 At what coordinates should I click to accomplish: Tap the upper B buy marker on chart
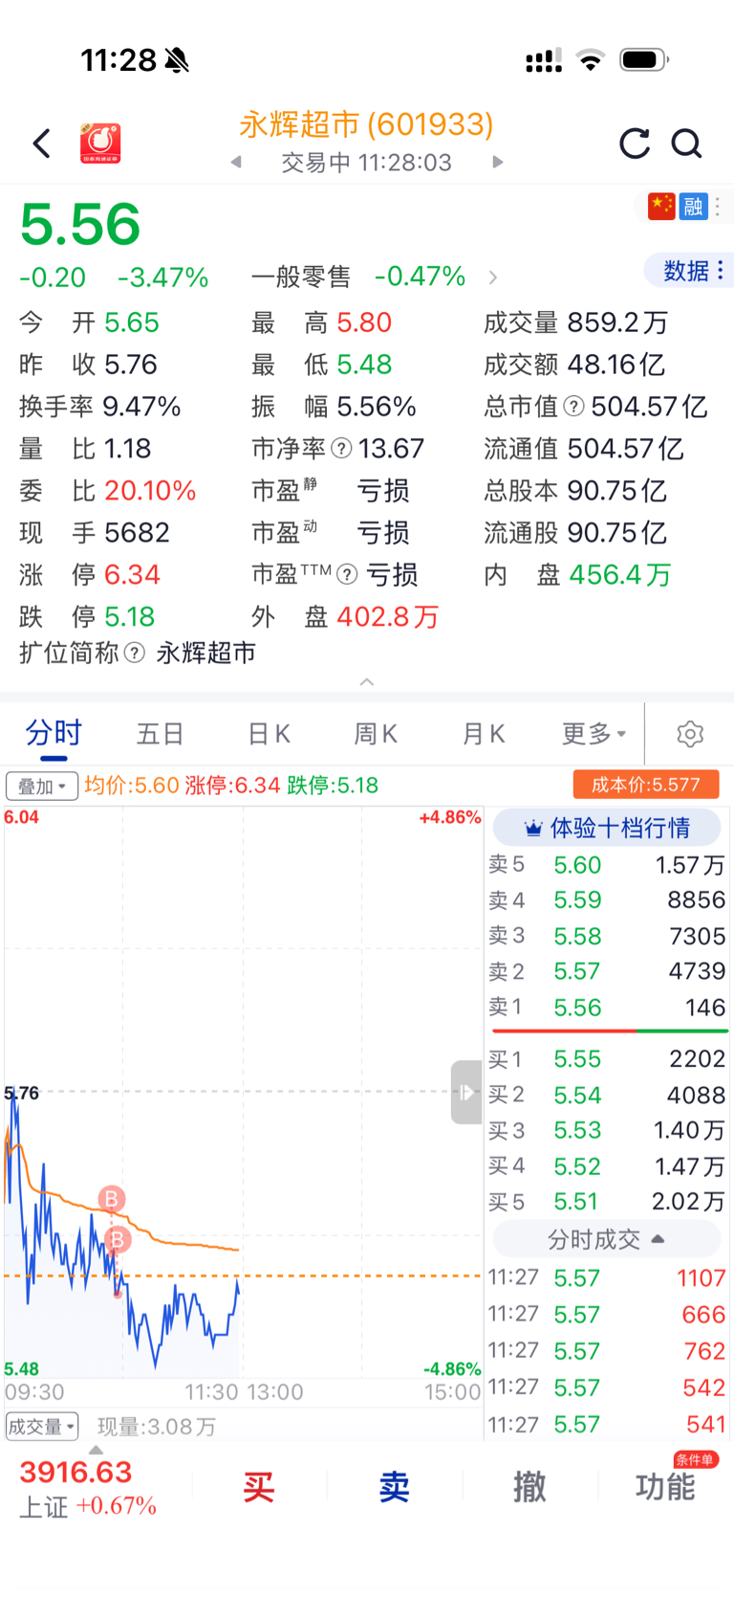click(111, 1199)
